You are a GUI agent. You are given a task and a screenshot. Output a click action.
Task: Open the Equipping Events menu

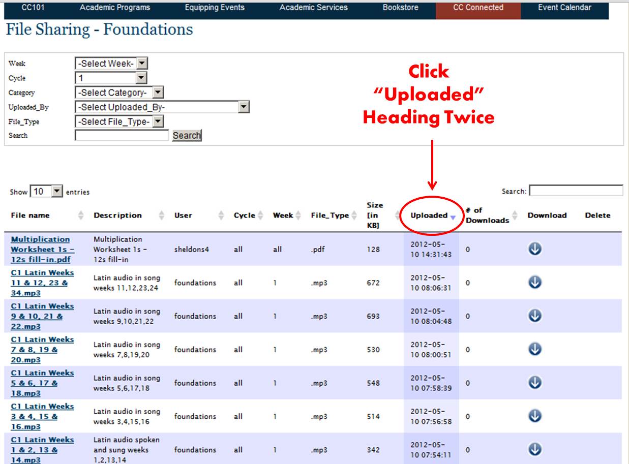pyautogui.click(x=215, y=8)
